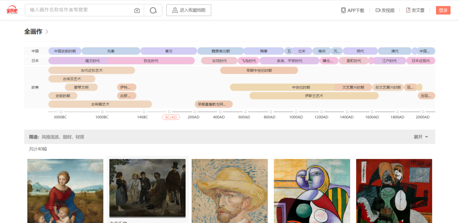Click the red All History logo

12,10
